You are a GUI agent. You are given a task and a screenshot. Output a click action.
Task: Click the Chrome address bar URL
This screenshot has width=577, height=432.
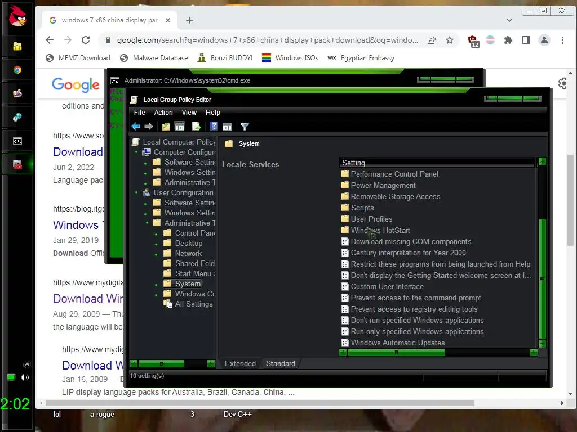pos(268,40)
